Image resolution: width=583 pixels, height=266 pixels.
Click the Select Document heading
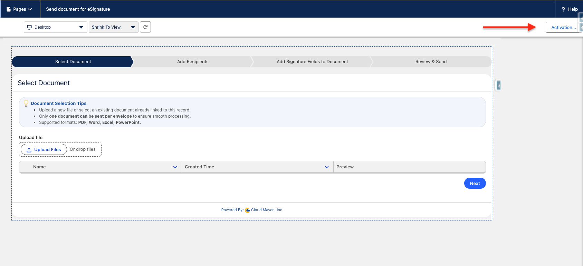(44, 83)
